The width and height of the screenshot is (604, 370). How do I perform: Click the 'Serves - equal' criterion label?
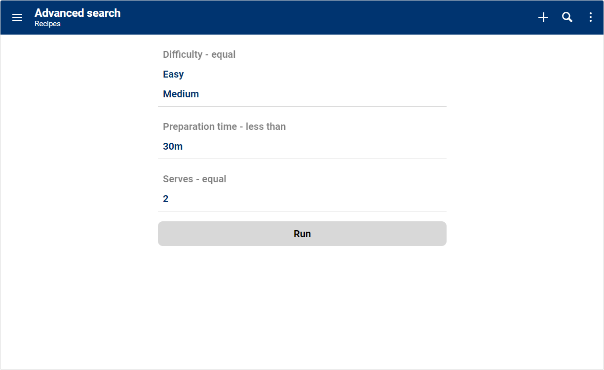tap(194, 179)
